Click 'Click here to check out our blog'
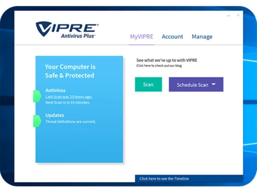The image size is (257, 193). pyautogui.click(x=159, y=66)
